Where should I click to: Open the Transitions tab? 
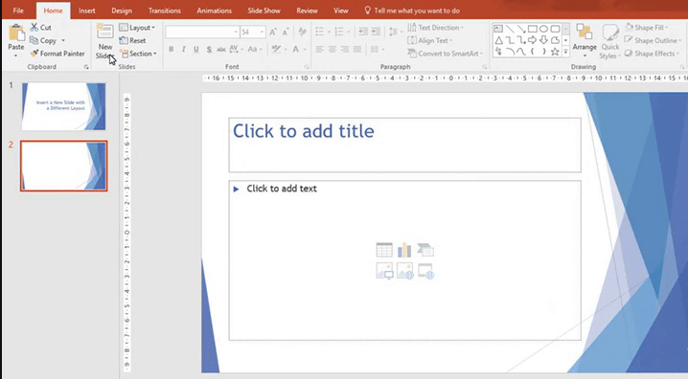165,11
